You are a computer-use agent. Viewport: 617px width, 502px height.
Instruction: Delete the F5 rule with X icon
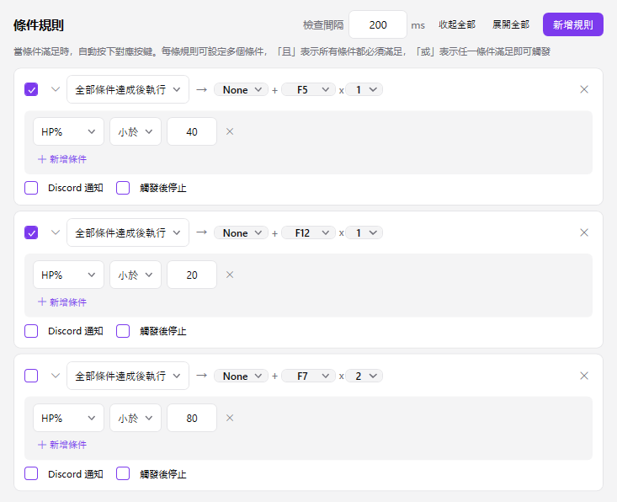coord(584,89)
